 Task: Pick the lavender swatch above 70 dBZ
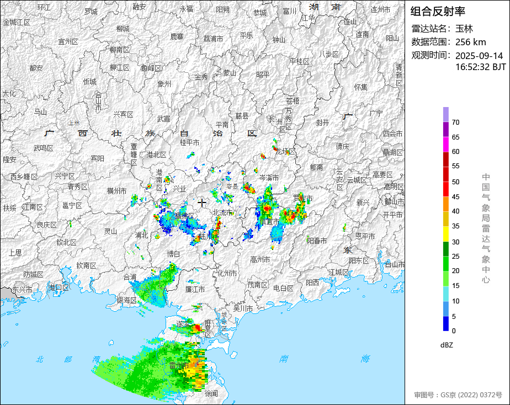point(445,114)
